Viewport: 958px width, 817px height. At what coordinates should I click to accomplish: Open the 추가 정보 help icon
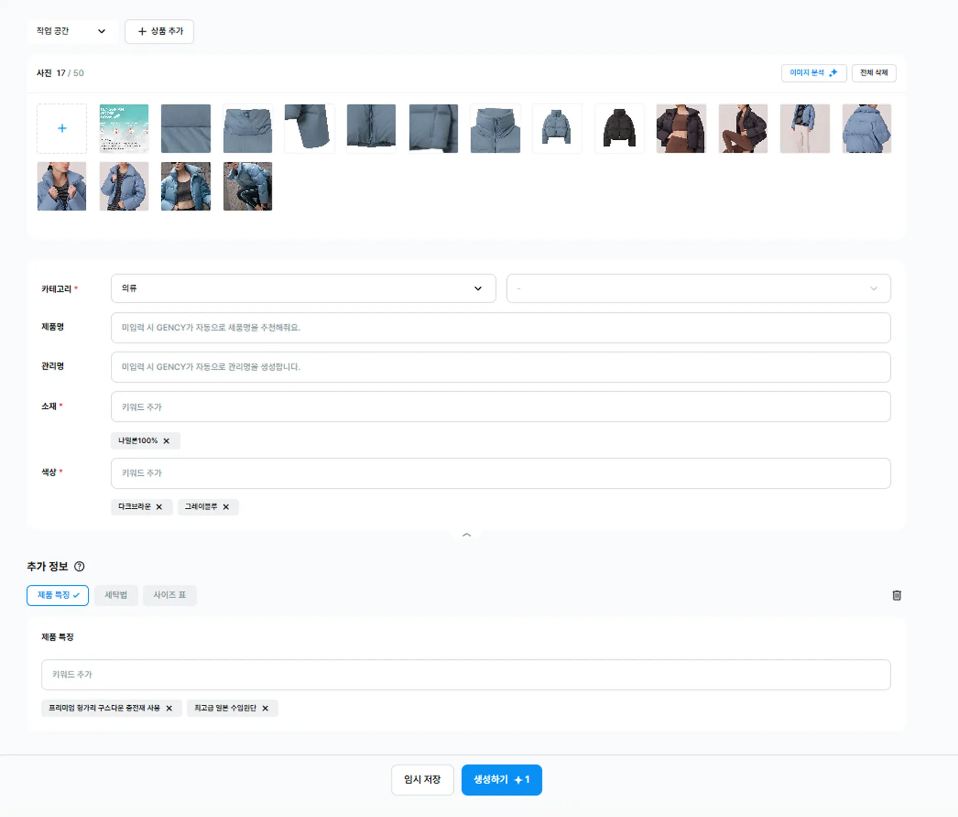point(80,566)
